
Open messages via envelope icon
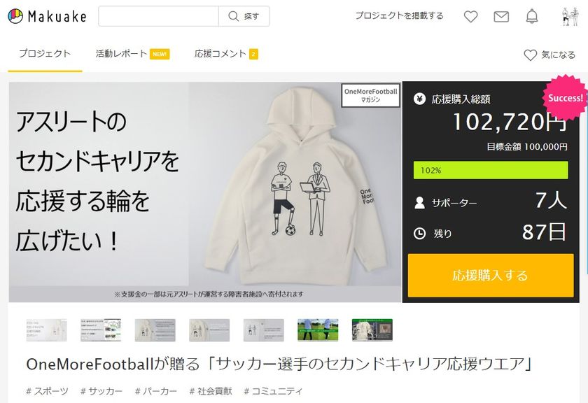(x=501, y=16)
